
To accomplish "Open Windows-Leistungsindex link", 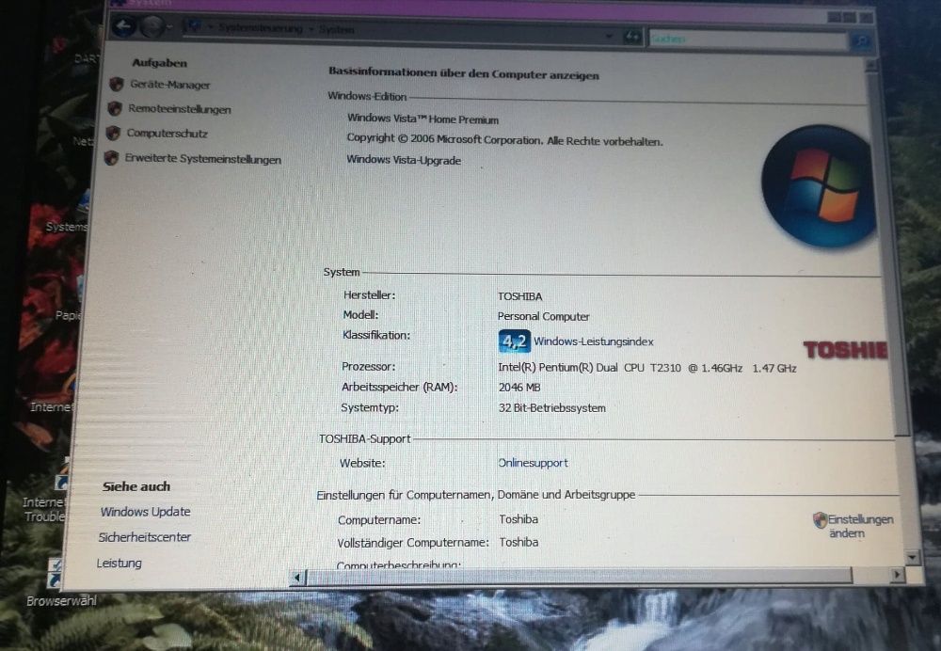I will (x=594, y=341).
